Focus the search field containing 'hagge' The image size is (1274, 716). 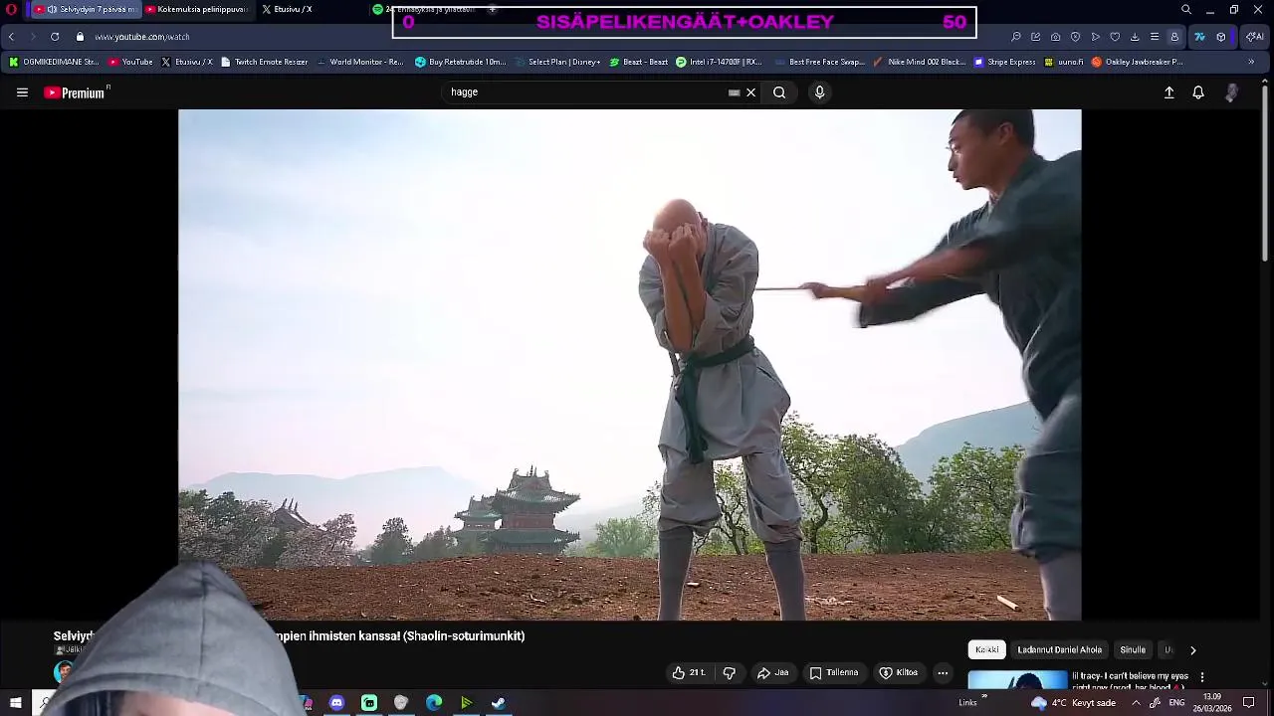pyautogui.click(x=587, y=91)
